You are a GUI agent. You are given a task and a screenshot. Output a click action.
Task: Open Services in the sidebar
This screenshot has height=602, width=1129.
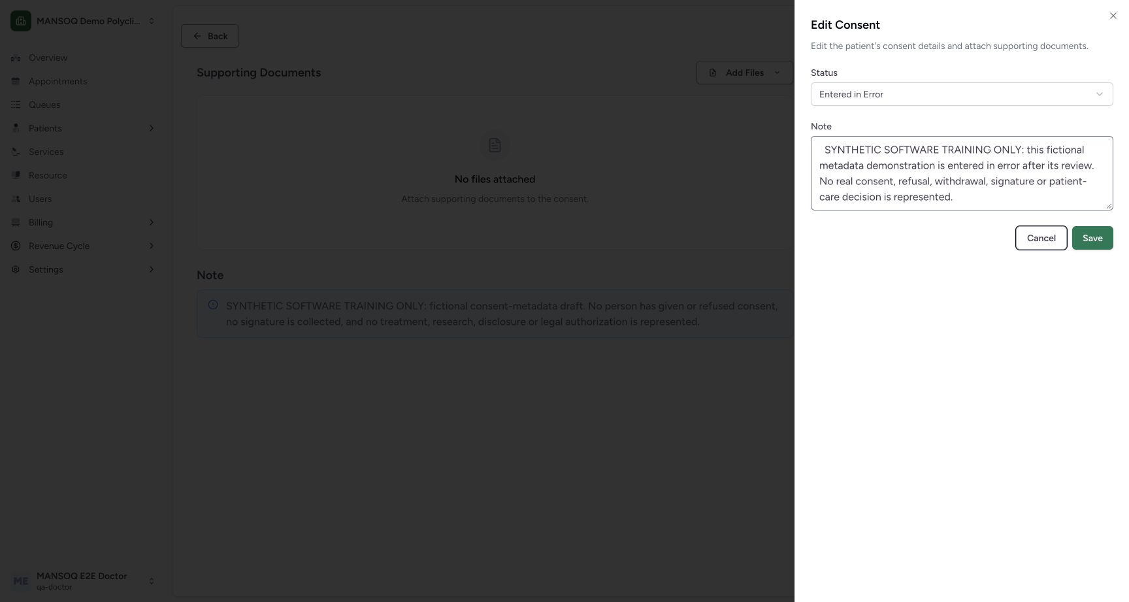click(x=83, y=152)
